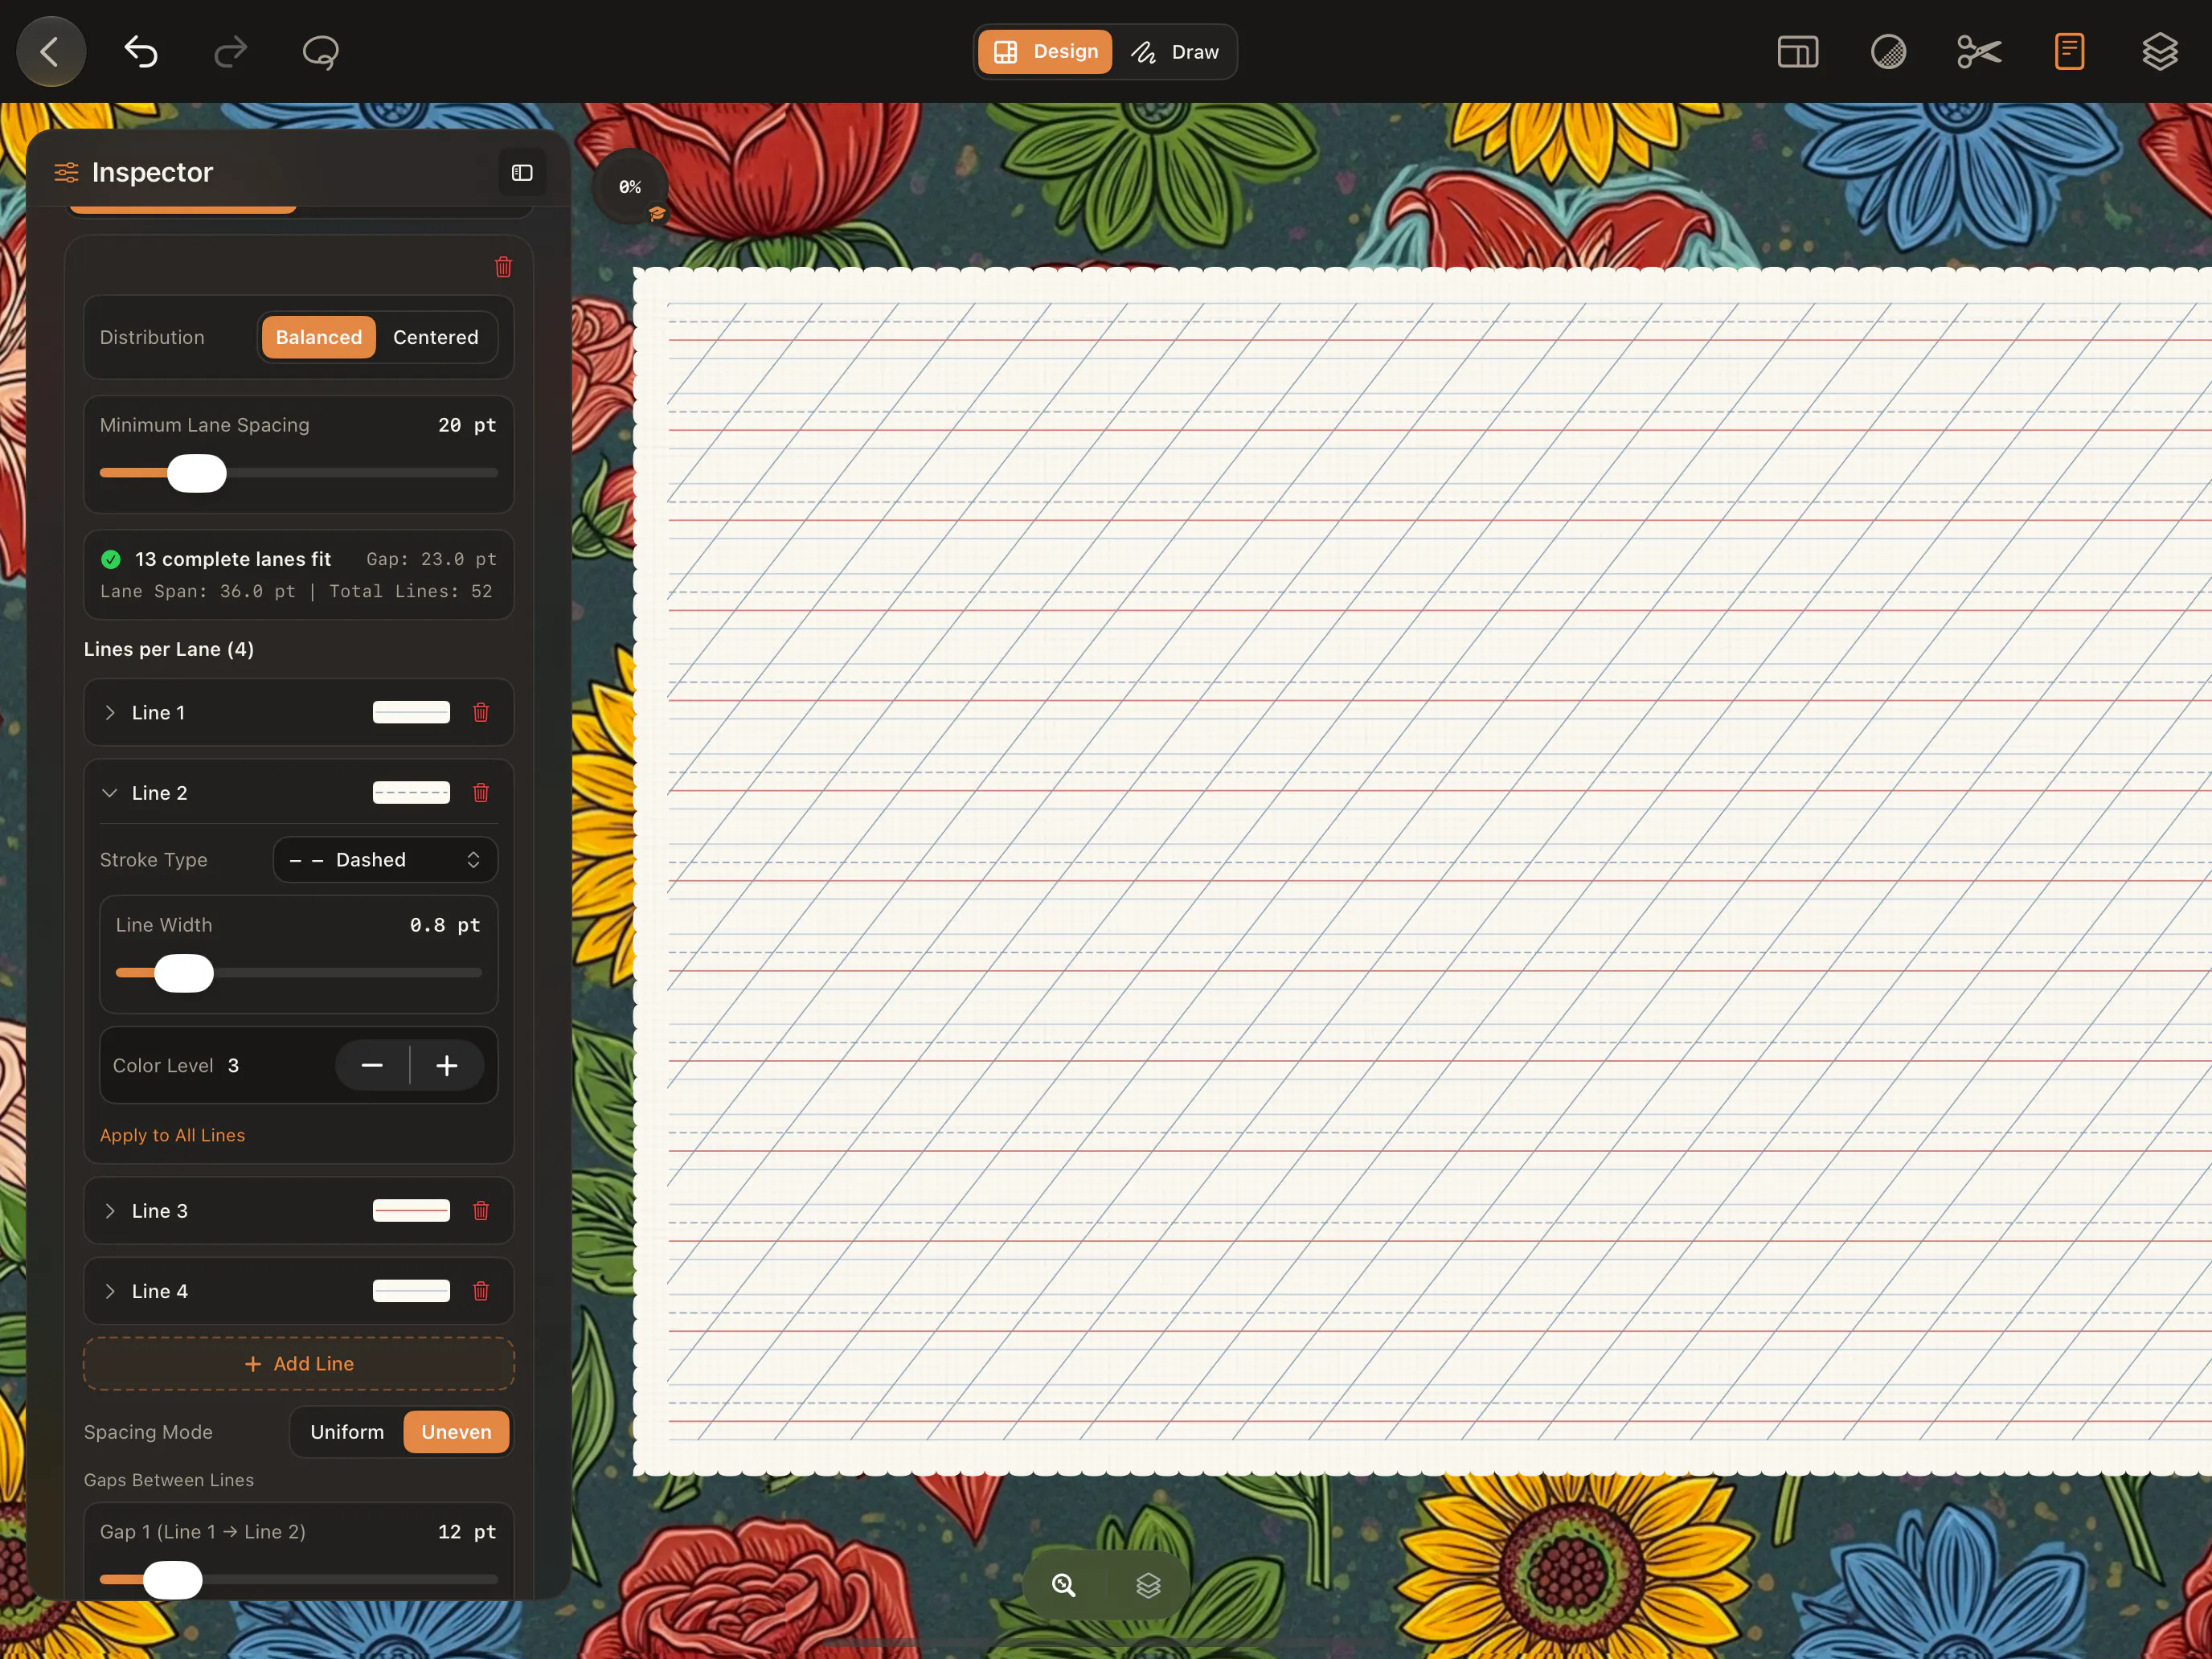
Task: Go back using the top-left chevron
Action: [50, 51]
